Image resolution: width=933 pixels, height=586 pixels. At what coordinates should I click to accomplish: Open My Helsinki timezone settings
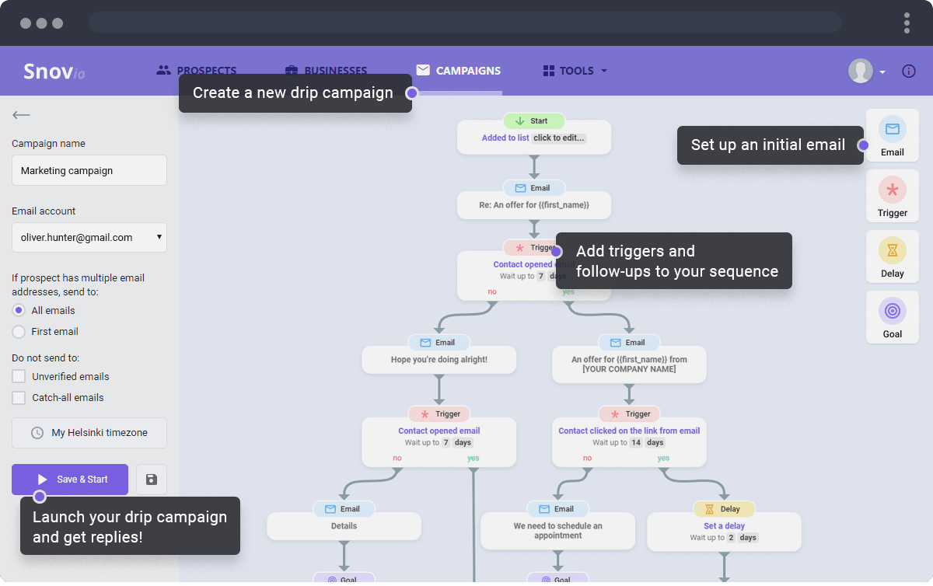(x=89, y=433)
